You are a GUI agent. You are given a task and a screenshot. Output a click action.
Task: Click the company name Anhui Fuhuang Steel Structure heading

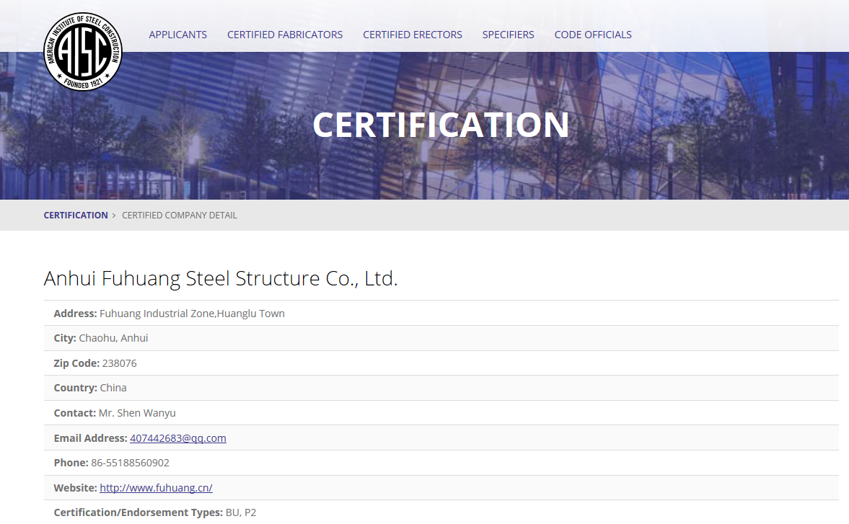[x=221, y=278]
